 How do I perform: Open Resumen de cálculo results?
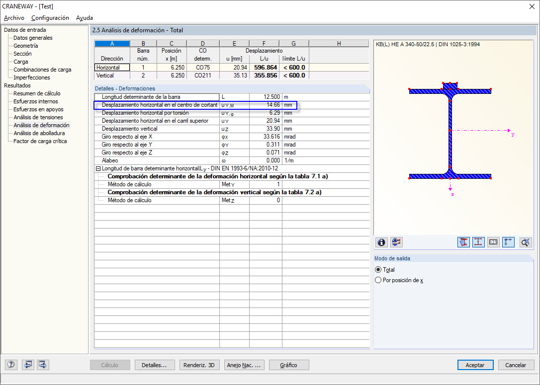point(37,93)
